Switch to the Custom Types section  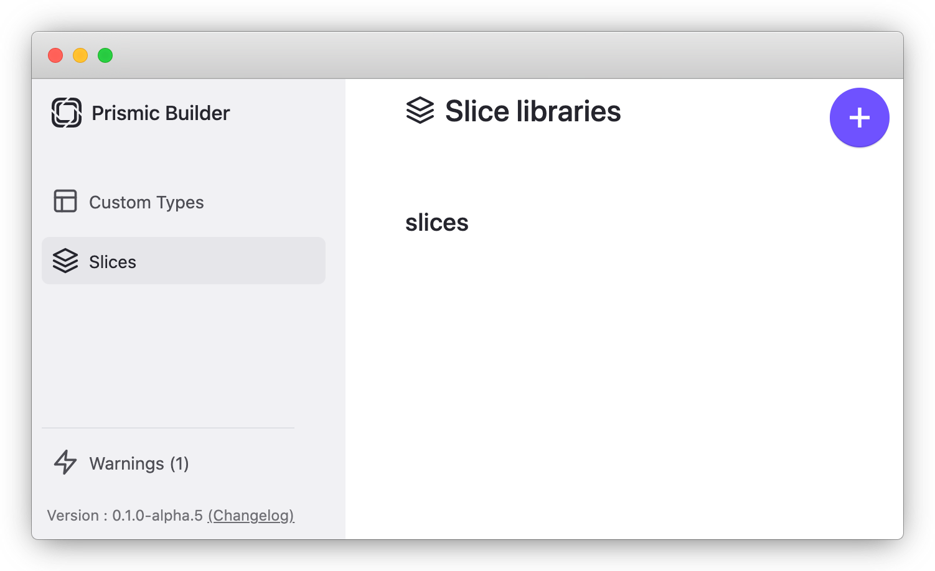coord(146,202)
